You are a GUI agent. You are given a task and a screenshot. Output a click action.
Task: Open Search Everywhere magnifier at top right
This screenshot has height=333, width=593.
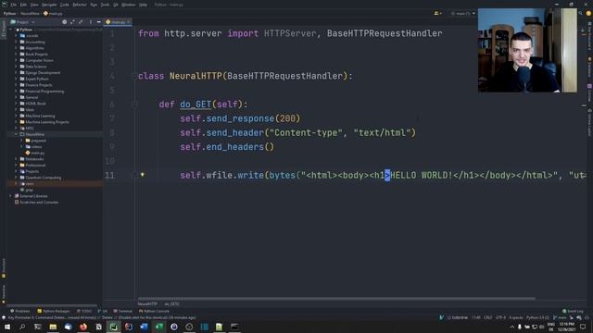pos(580,13)
